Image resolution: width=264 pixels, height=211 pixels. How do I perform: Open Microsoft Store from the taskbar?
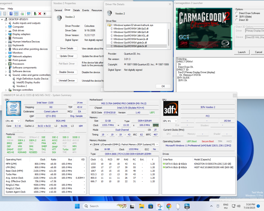[150, 206]
